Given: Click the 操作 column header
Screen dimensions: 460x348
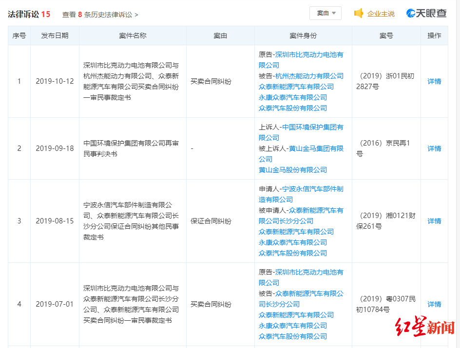Looking at the screenshot, I should 434,36.
